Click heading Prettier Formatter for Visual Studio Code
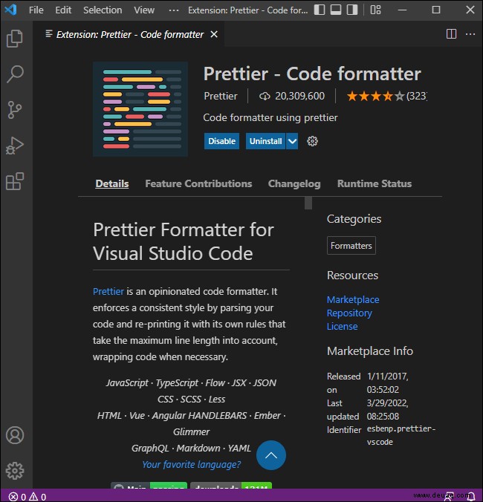This screenshot has height=502, width=483. tap(184, 241)
